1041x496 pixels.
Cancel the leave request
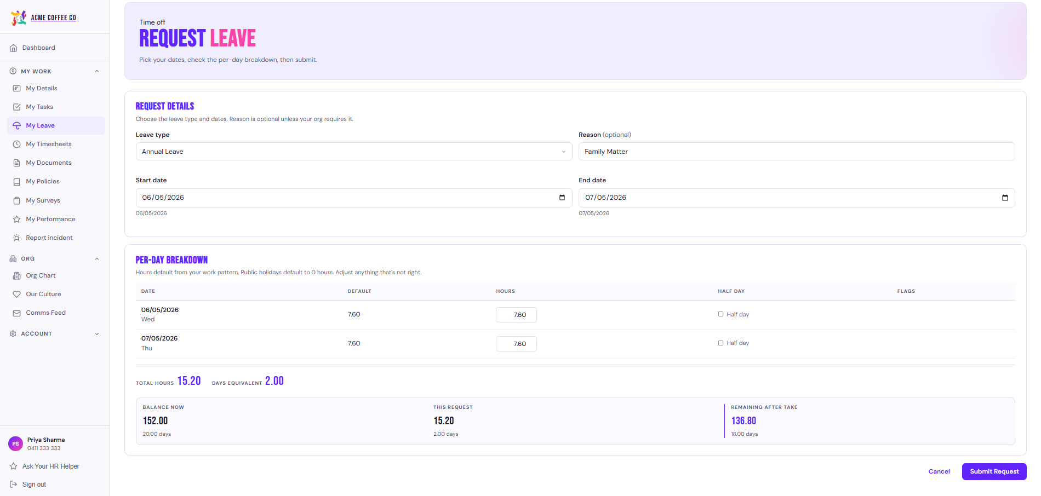pos(939,471)
